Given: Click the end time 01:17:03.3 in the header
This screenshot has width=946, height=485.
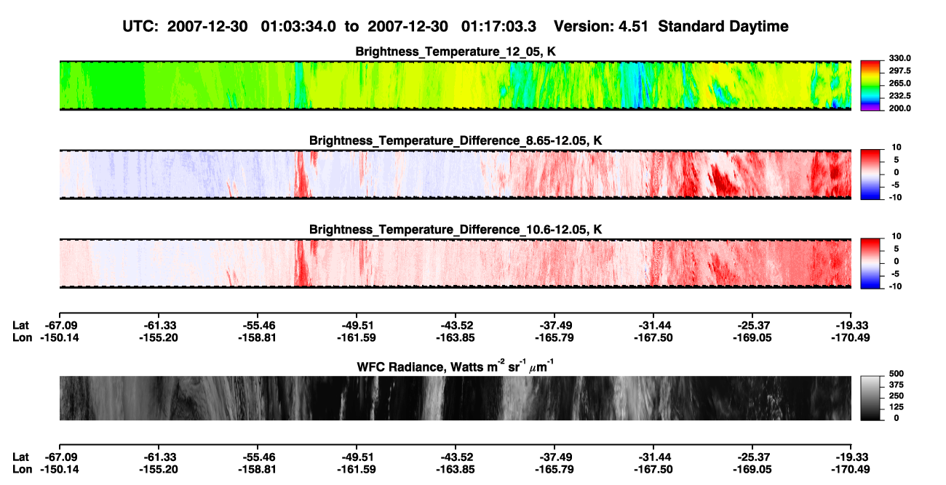Looking at the screenshot, I should point(498,26).
